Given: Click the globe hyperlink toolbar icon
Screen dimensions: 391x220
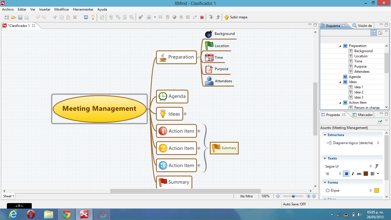Looking at the screenshot, I should tap(174, 17).
